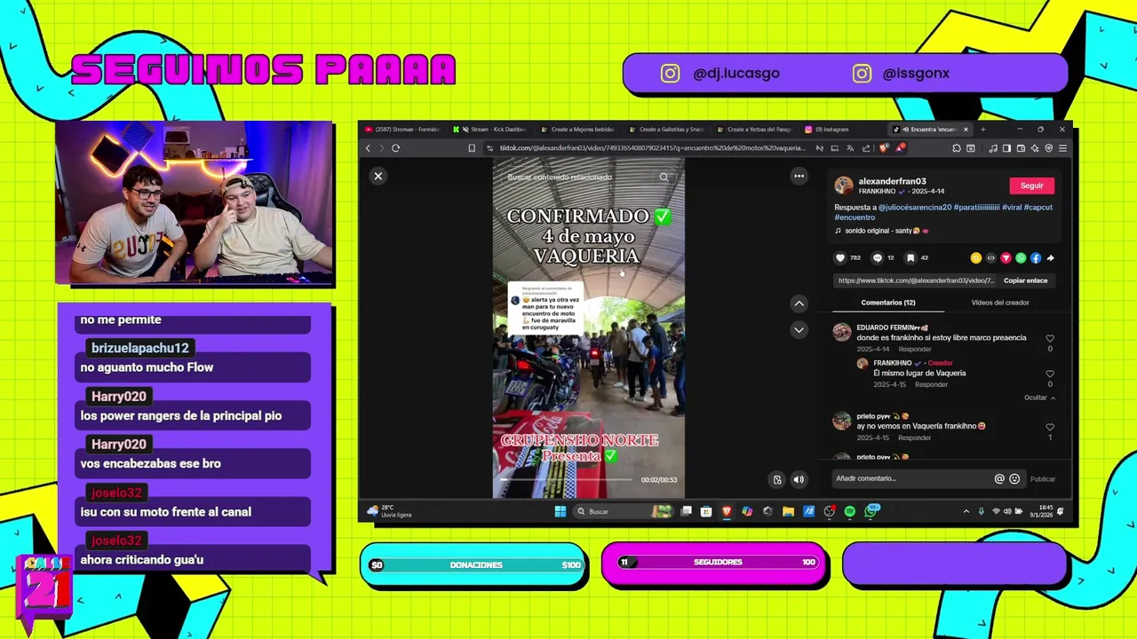The height and width of the screenshot is (639, 1137).
Task: Open more share options arrow
Action: pyautogui.click(x=1051, y=257)
